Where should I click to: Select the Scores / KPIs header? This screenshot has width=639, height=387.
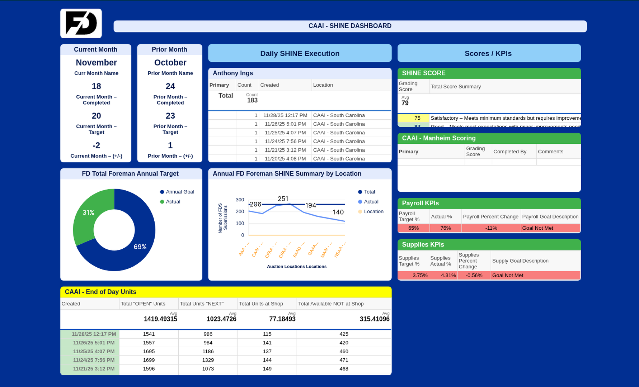488,53
